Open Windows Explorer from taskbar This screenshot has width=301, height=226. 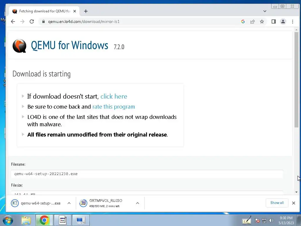26,220
